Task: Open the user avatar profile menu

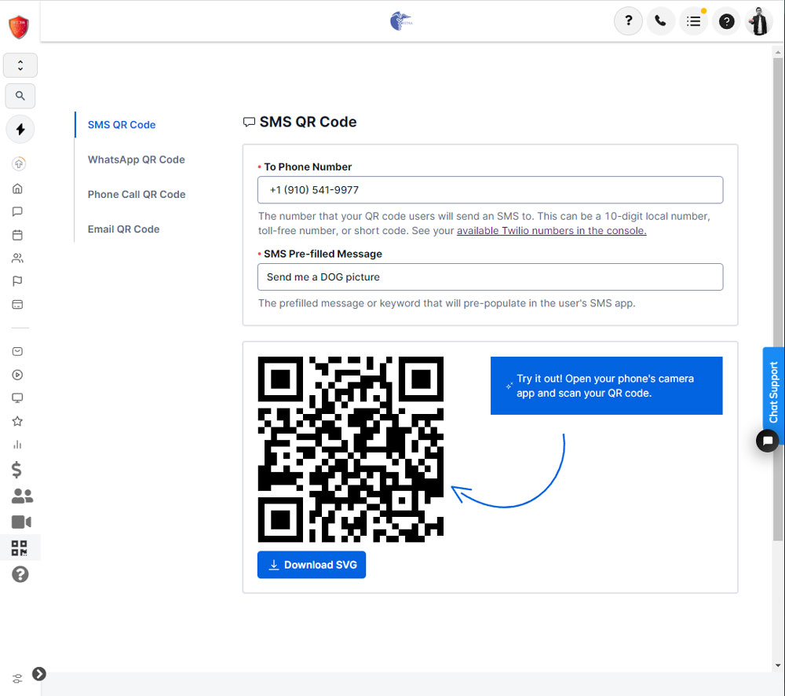Action: pos(759,21)
